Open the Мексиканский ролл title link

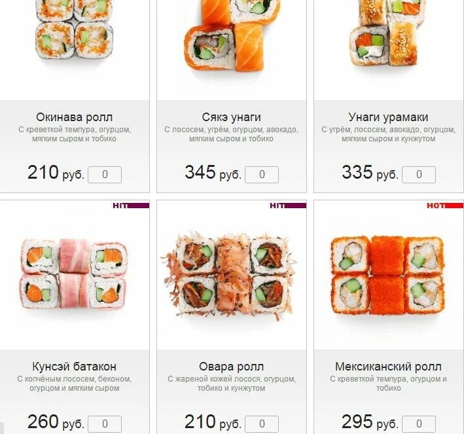[x=388, y=367]
